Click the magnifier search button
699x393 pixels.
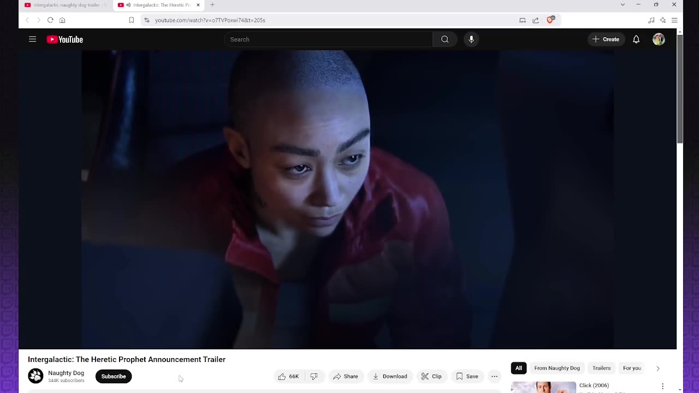pyautogui.click(x=445, y=39)
